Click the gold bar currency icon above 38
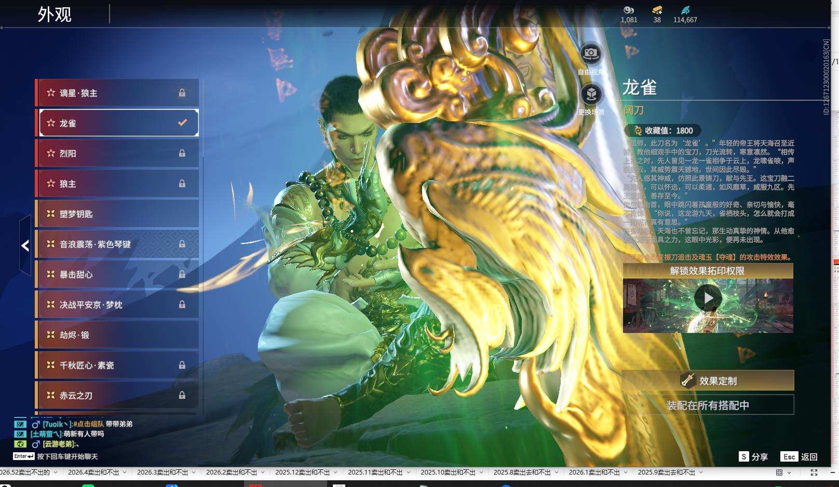The image size is (839, 487). point(657,10)
